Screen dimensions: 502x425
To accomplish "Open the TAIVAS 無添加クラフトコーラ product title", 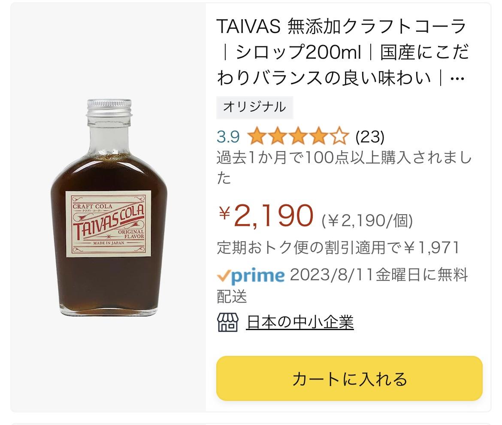I will (x=342, y=52).
